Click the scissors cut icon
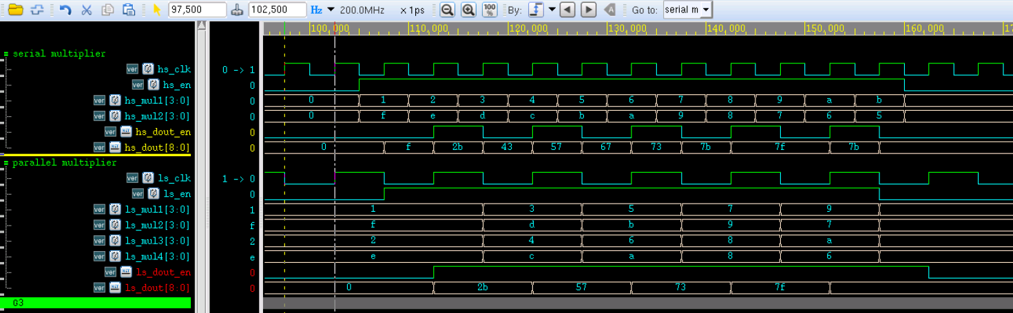 point(87,10)
